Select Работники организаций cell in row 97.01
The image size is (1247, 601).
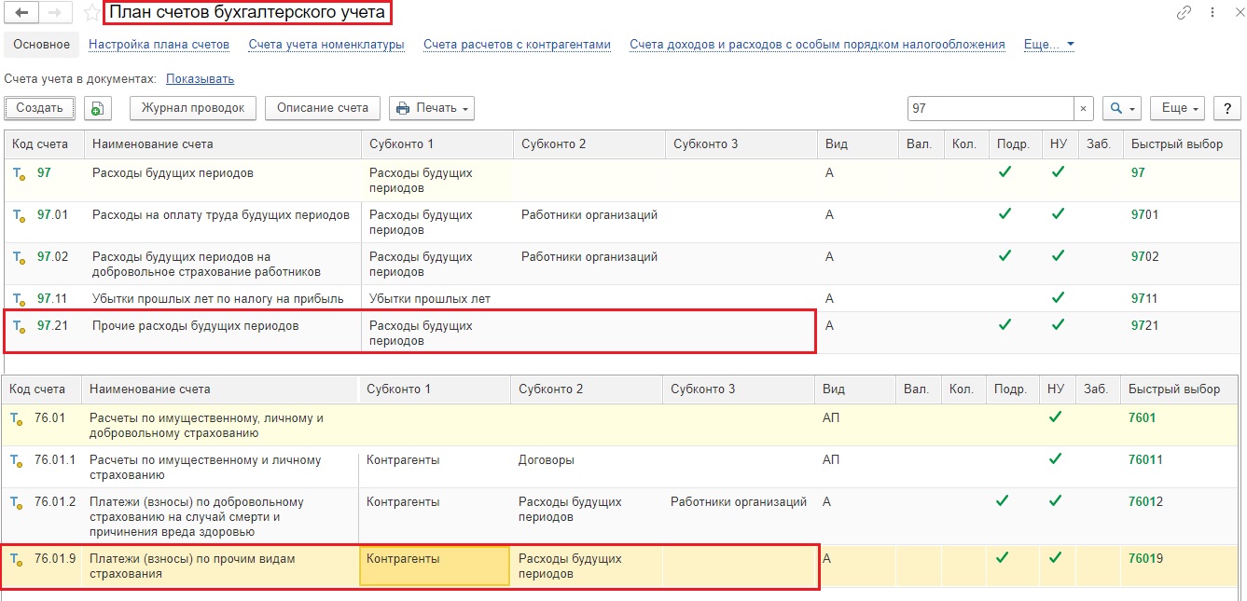point(589,214)
